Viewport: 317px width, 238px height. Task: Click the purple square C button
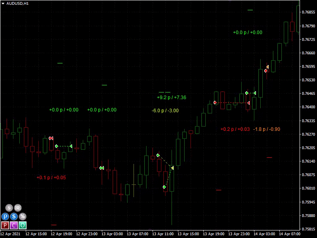(x=14, y=225)
